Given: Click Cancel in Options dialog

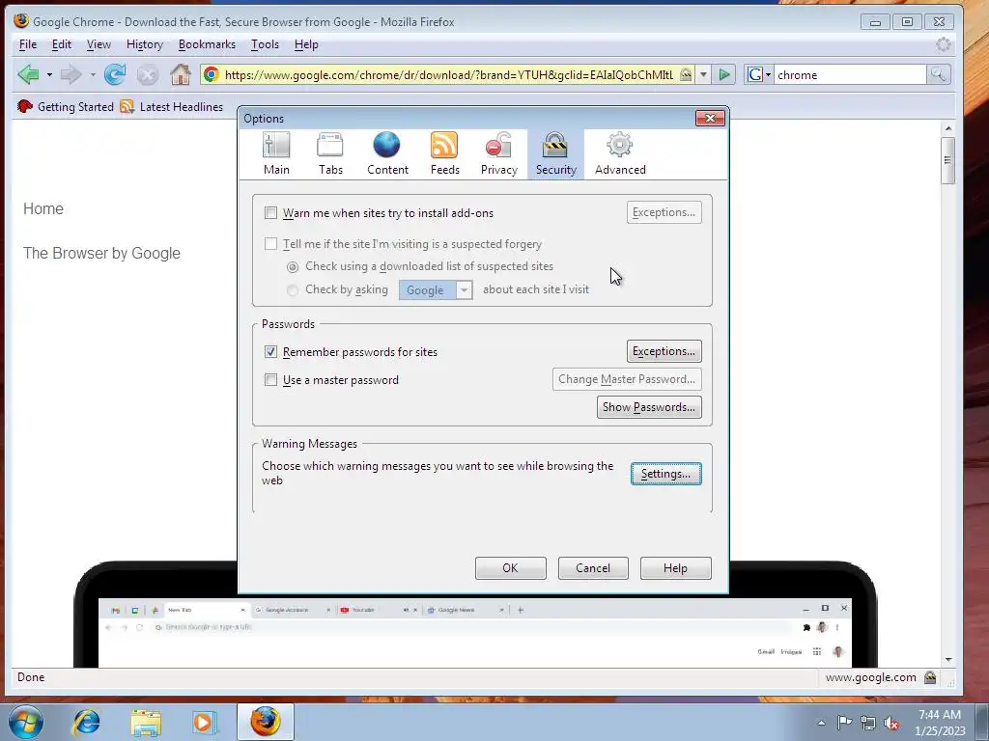Looking at the screenshot, I should pyautogui.click(x=593, y=567).
